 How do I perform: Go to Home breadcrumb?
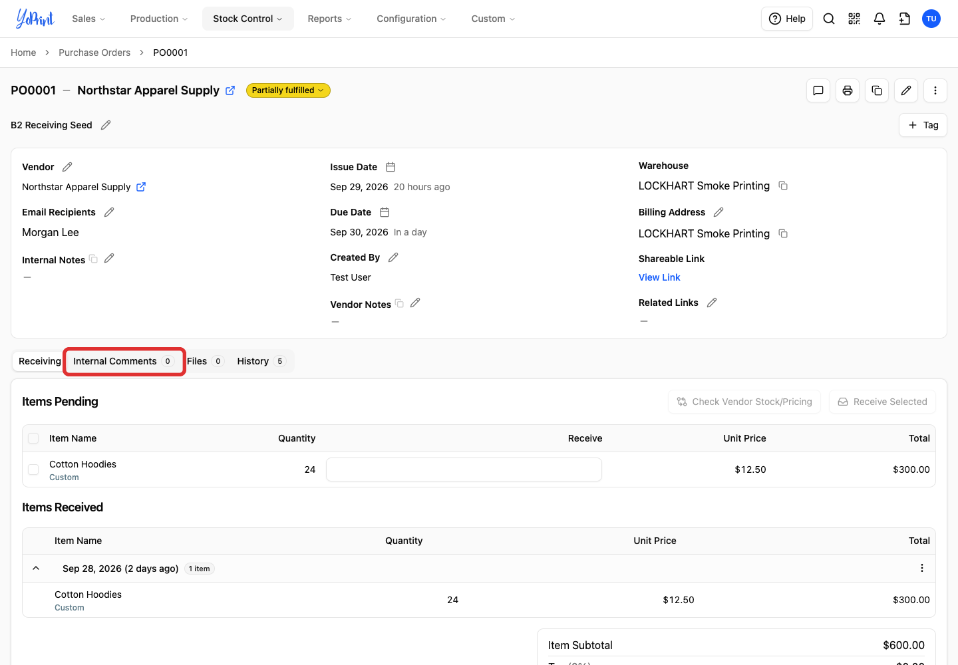[23, 53]
